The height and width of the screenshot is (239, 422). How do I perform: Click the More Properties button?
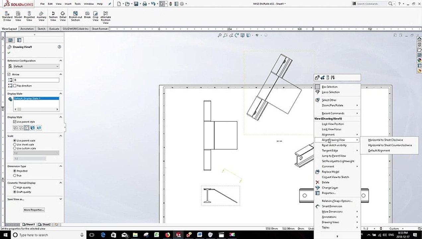click(34, 210)
